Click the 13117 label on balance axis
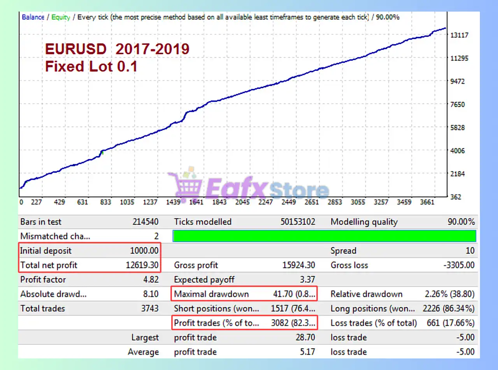Screen dimensions: 498x370 (x=459, y=35)
